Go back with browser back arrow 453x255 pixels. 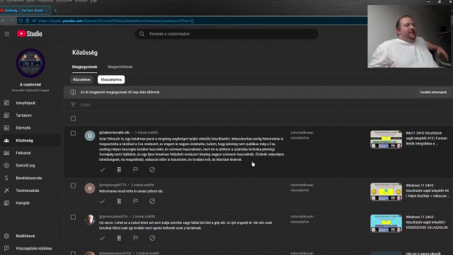(3, 21)
